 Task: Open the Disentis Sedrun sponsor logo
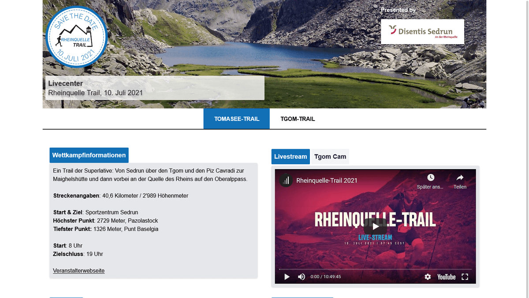(x=422, y=31)
